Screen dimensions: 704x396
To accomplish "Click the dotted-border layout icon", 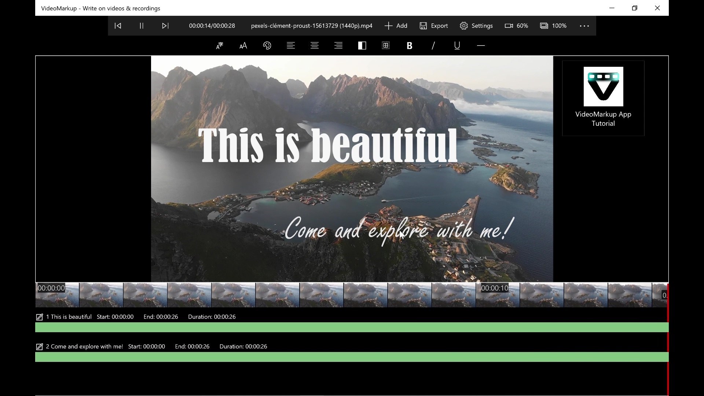I will pos(386,45).
